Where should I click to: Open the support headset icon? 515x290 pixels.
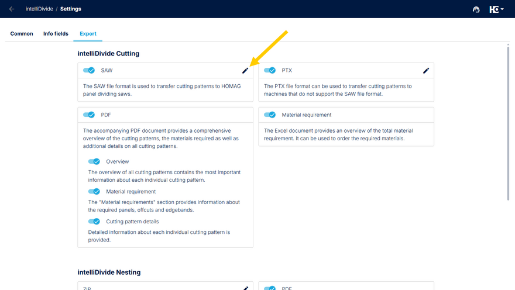(x=476, y=9)
